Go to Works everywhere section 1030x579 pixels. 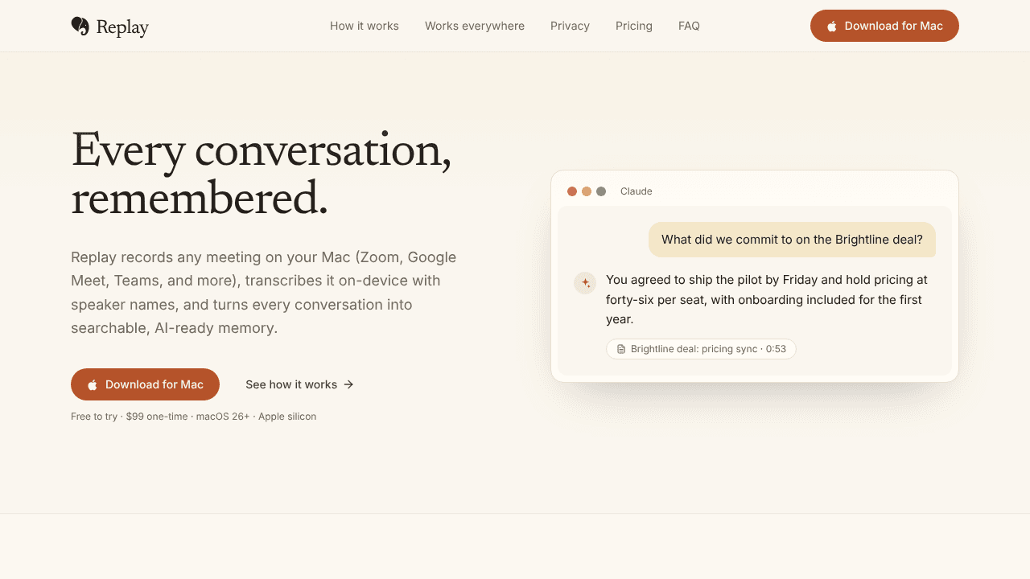[x=475, y=26]
